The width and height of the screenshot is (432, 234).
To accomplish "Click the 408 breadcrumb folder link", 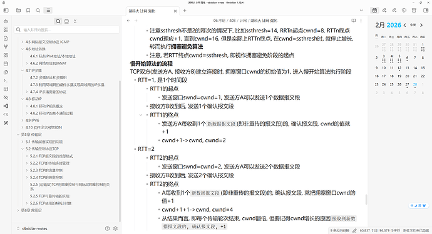I will (x=232, y=21).
